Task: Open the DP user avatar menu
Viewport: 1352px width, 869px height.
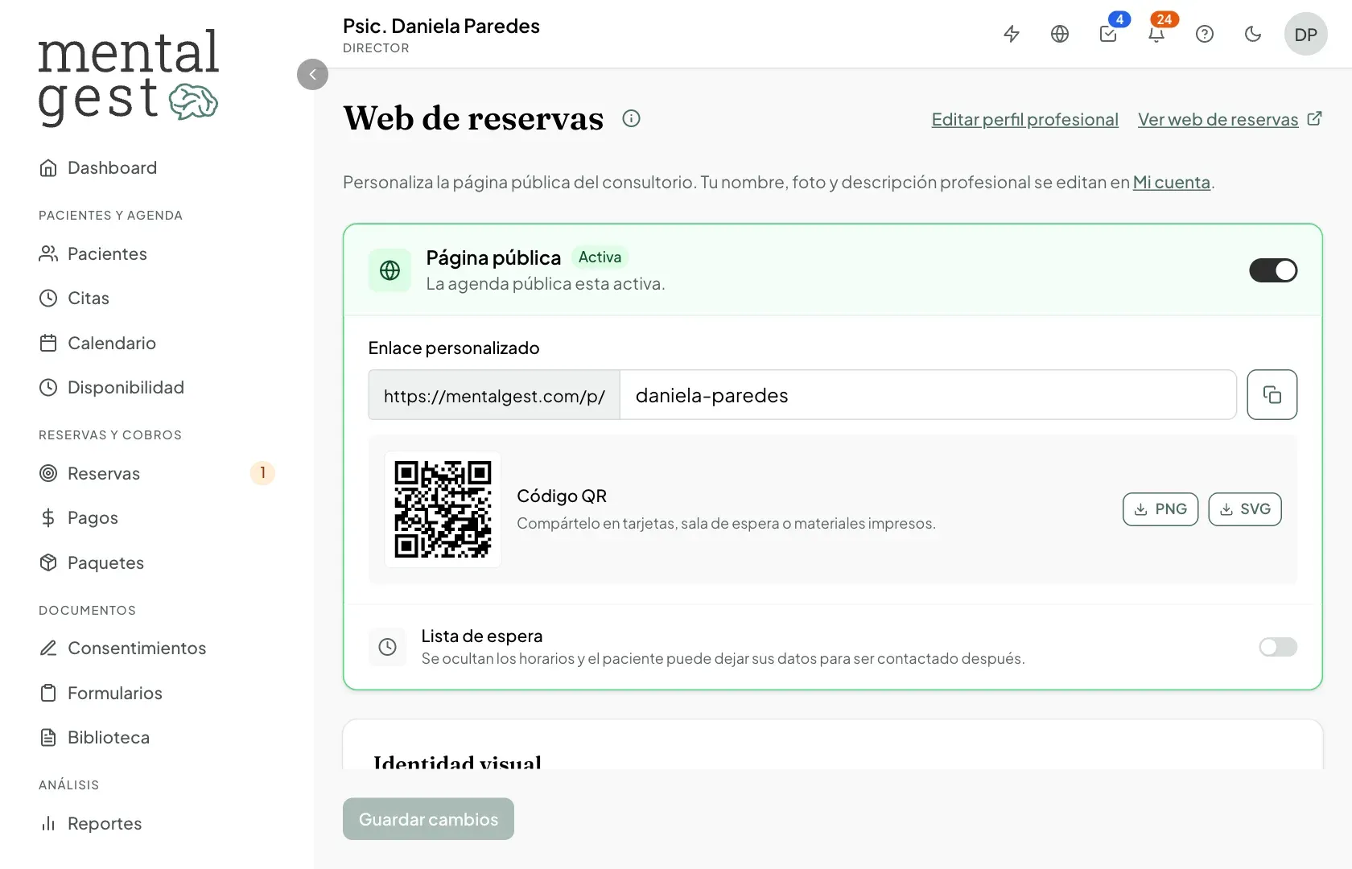Action: tap(1306, 34)
